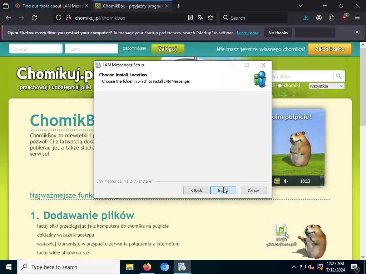
Task: Follow the Learn more link
Action: point(248,33)
